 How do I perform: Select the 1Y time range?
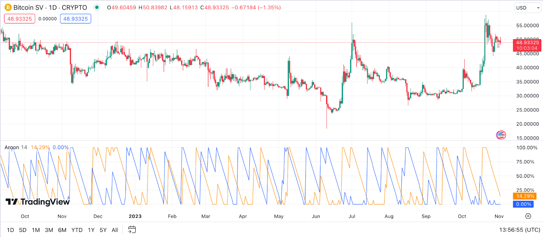[x=91, y=230]
